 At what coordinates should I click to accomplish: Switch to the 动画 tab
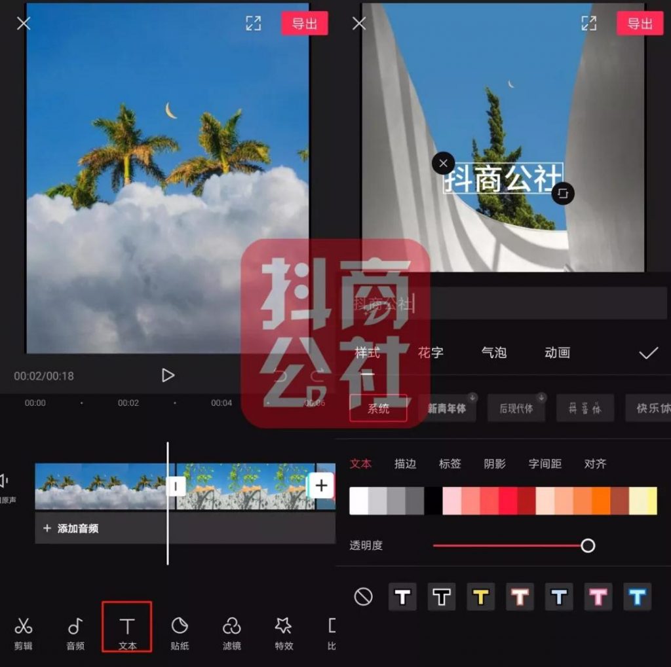[557, 353]
